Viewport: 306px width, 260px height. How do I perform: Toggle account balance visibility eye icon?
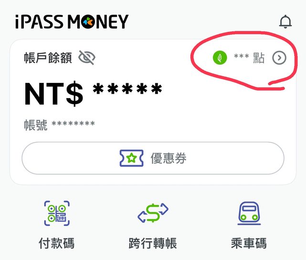pos(87,58)
